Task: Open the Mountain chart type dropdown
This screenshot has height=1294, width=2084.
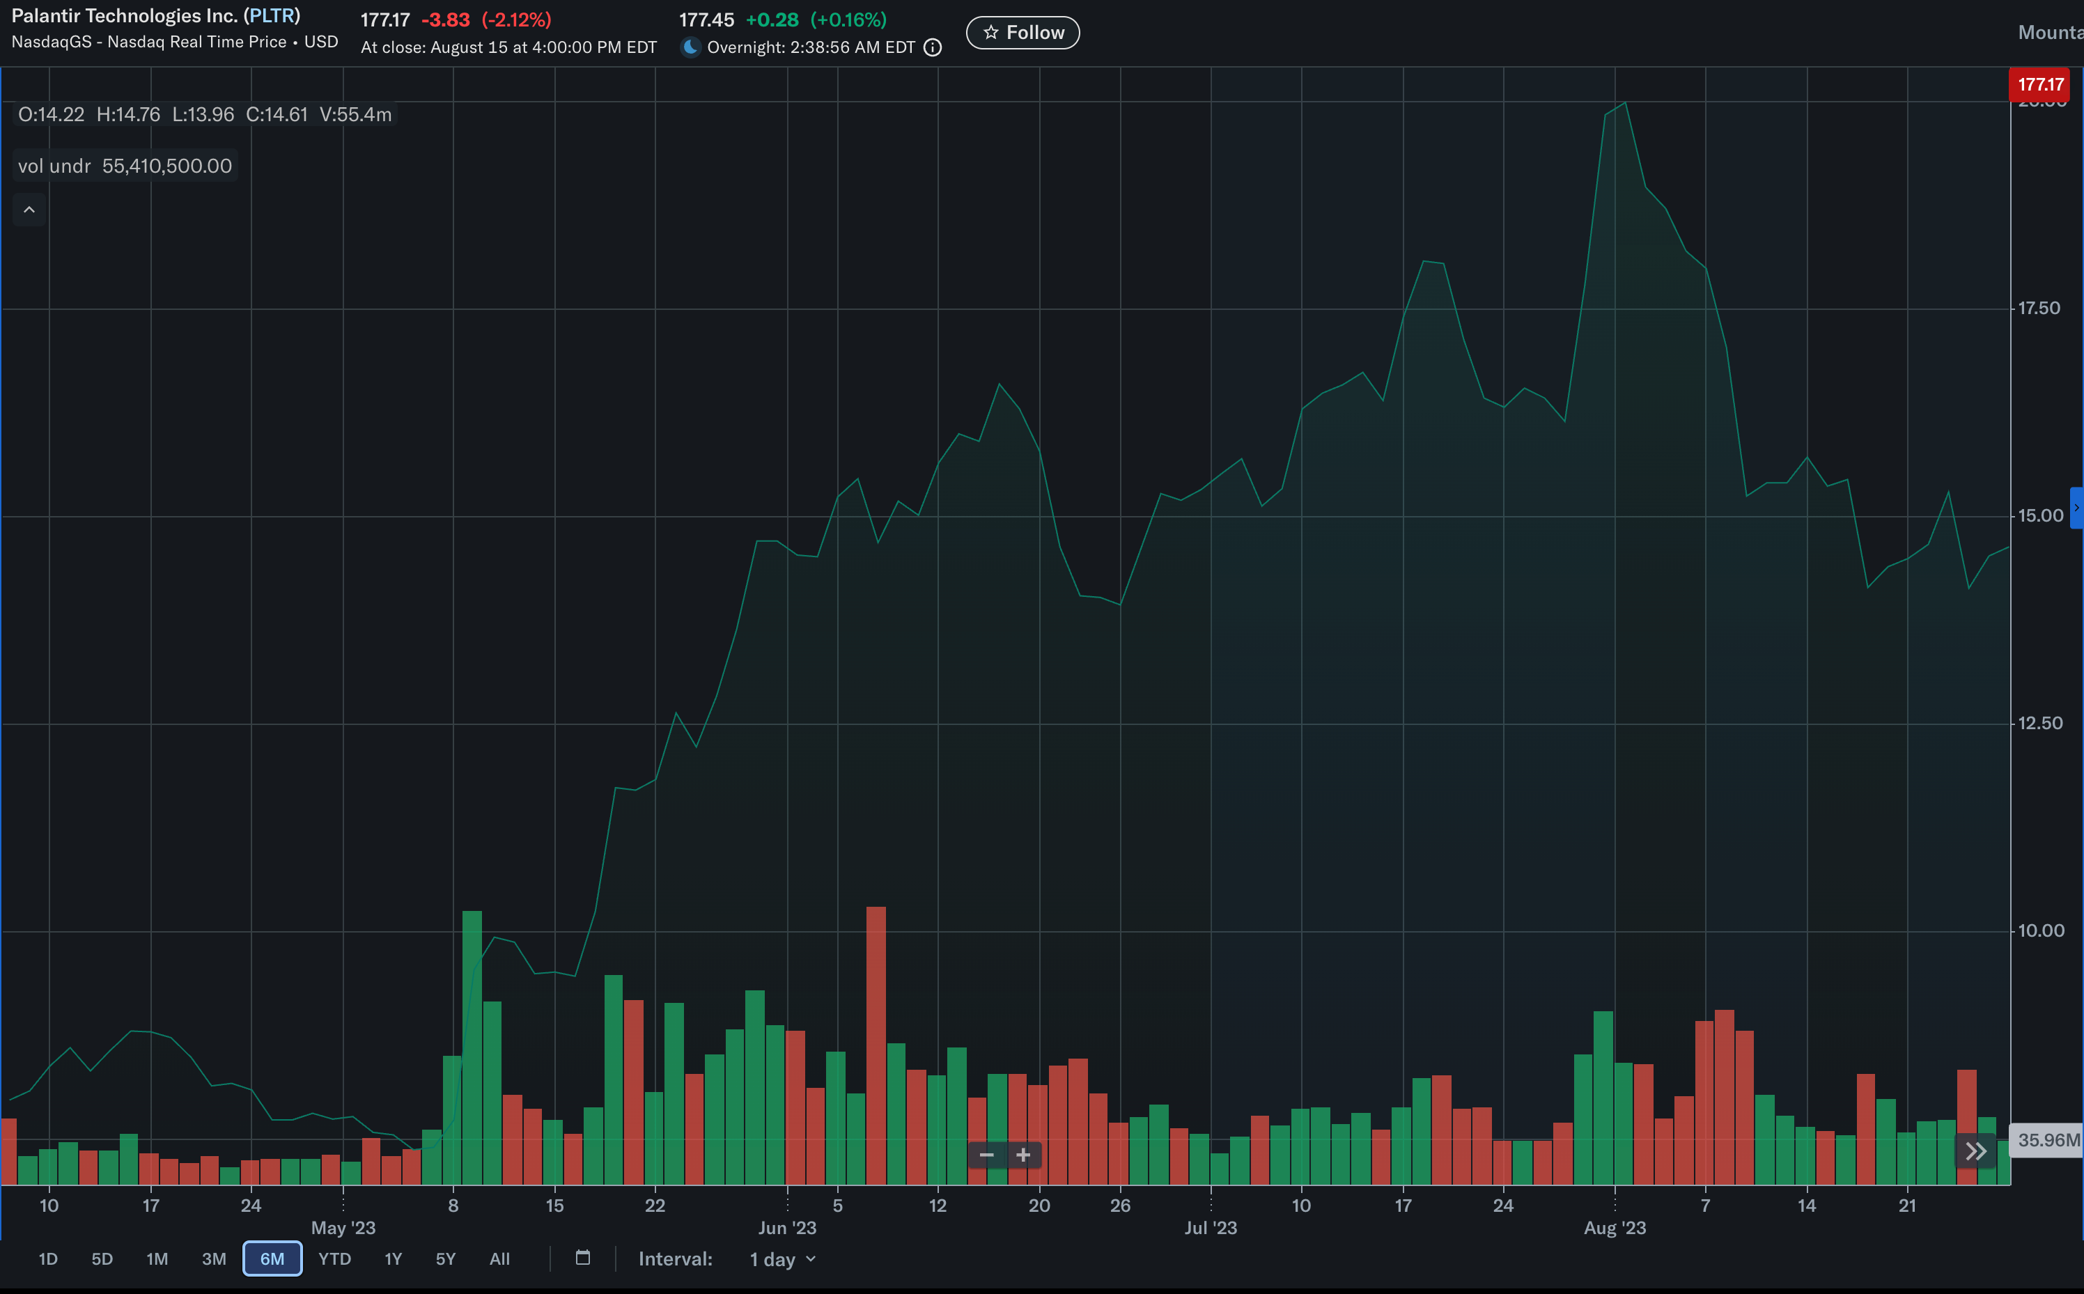Action: tap(2050, 33)
